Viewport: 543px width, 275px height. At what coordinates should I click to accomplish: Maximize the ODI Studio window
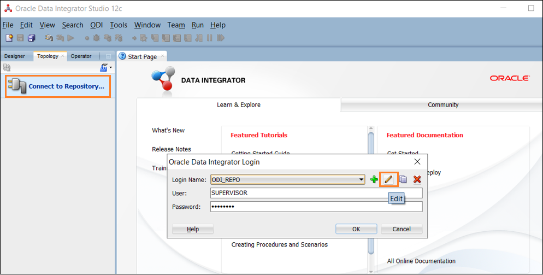click(531, 8)
